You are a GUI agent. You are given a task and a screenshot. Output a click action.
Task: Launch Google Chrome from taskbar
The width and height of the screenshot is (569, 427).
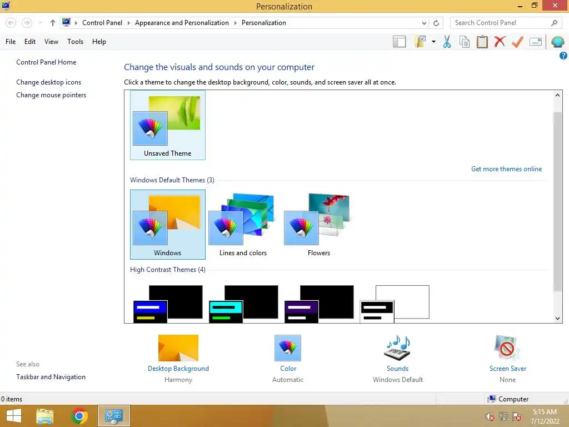point(79,416)
